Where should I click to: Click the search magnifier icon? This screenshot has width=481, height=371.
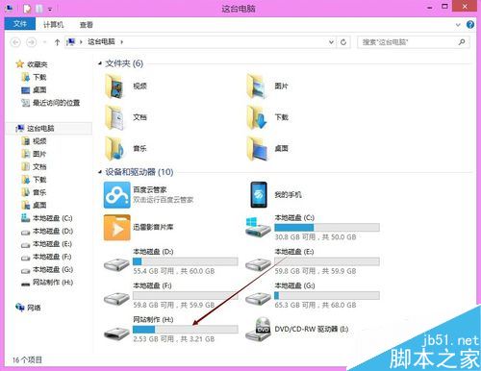point(462,42)
